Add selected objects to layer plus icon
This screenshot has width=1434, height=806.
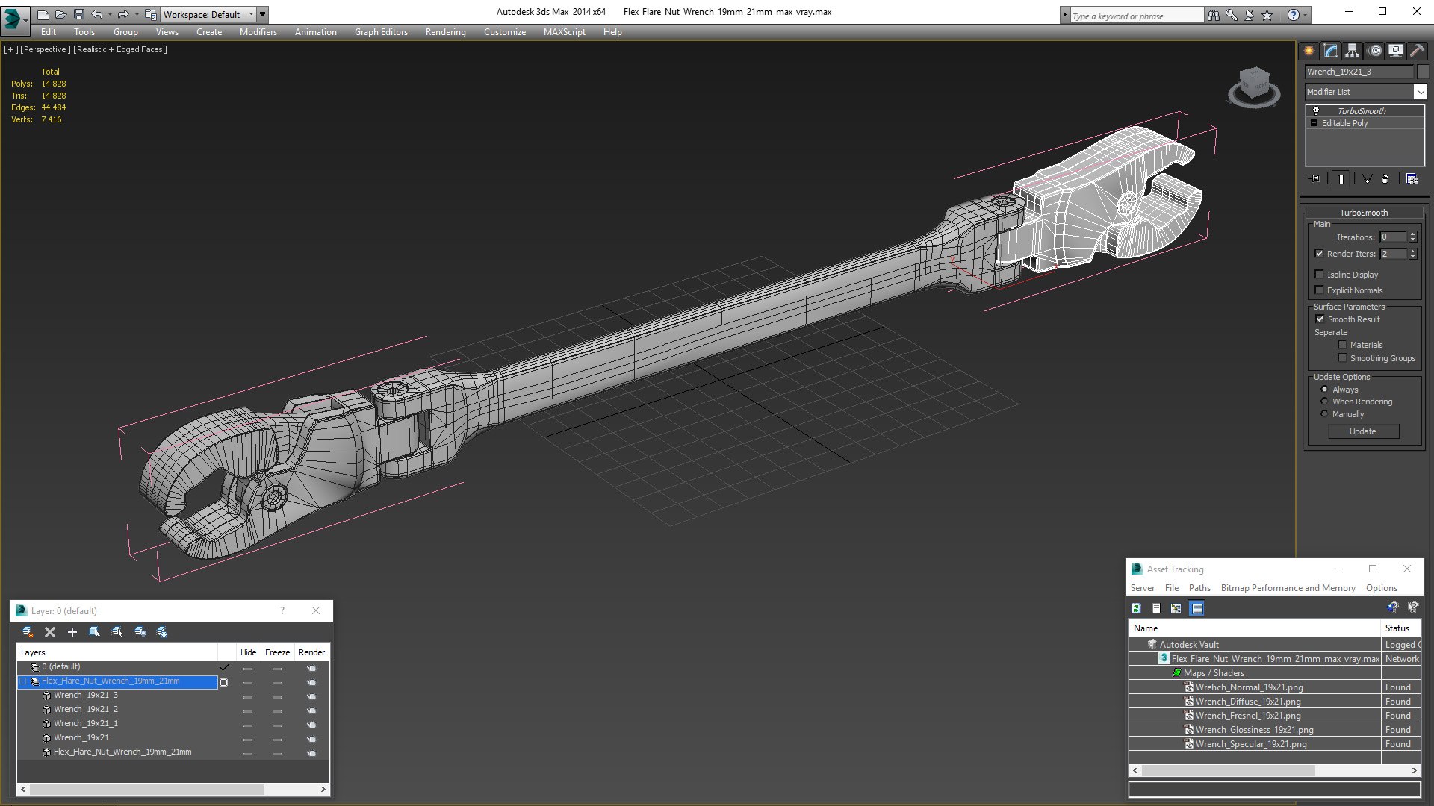[x=72, y=632]
